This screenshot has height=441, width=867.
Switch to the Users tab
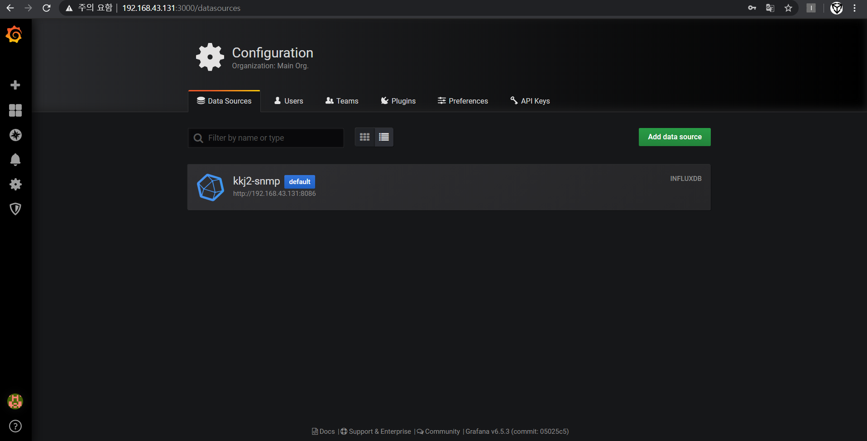pyautogui.click(x=288, y=101)
